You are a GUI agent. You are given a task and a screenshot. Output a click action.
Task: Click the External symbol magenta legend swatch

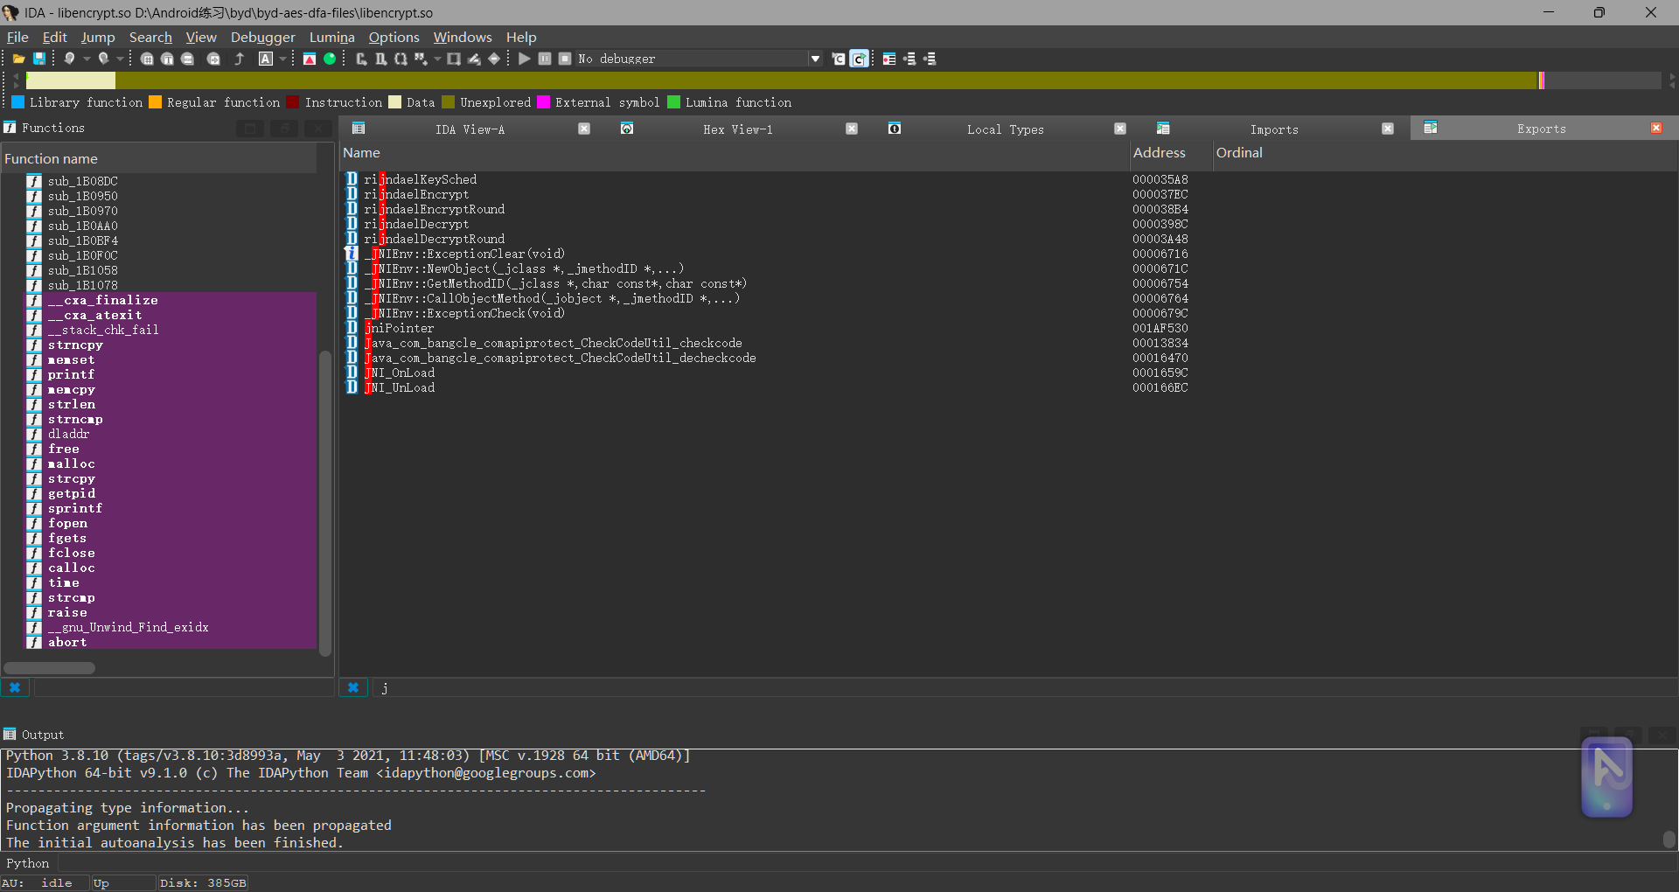click(x=544, y=102)
